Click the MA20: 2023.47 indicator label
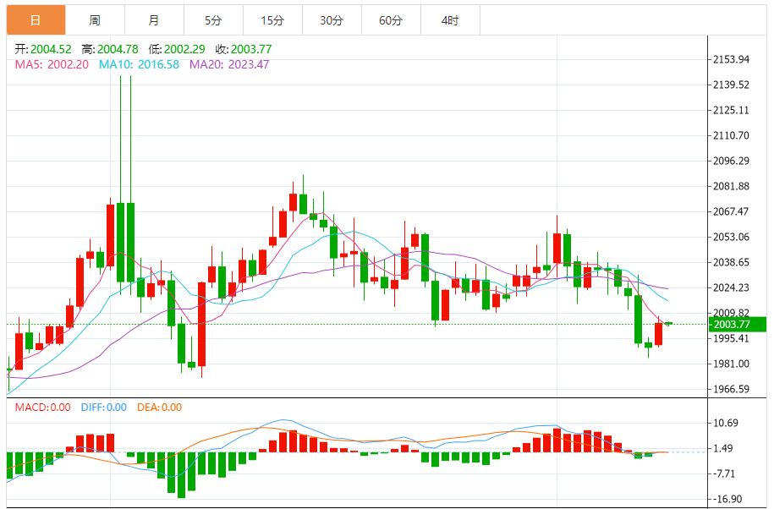The height and width of the screenshot is (509, 774). [x=229, y=64]
